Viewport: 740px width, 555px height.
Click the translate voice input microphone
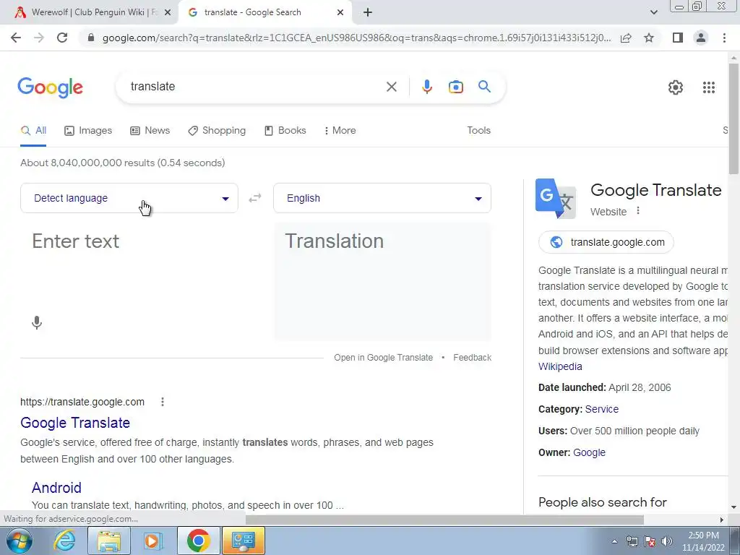(x=37, y=323)
